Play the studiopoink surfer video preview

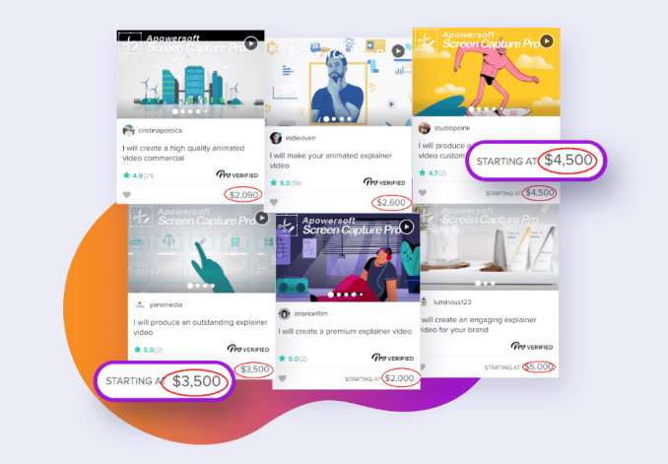pyautogui.click(x=547, y=41)
